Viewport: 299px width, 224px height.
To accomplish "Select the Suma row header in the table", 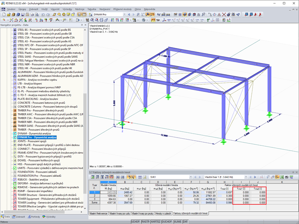I will (94, 203).
